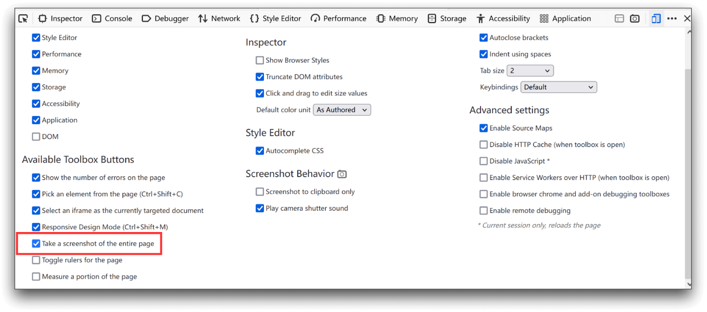Enable the DOM checkbox
This screenshot has height=312, width=707.
36,137
